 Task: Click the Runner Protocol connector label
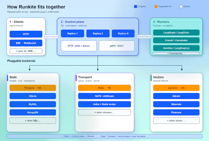coord(144,37)
